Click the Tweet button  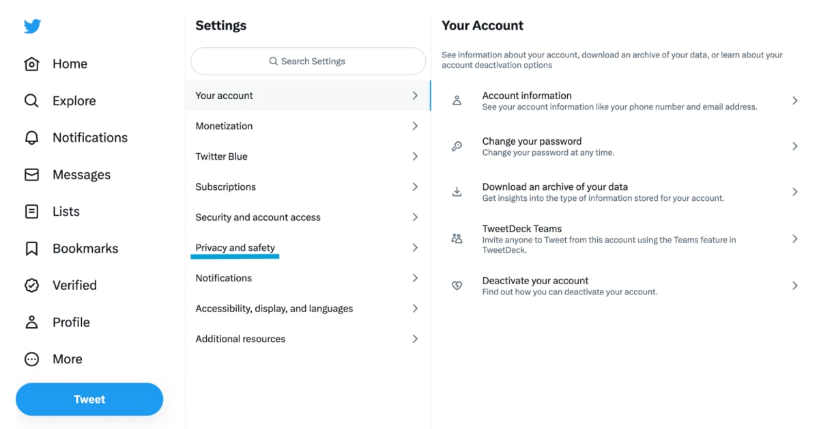(89, 399)
